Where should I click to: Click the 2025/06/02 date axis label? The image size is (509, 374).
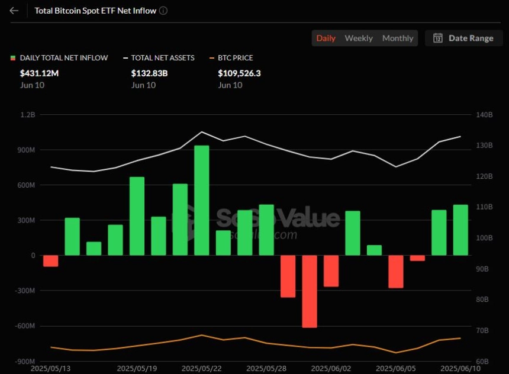pos(331,369)
